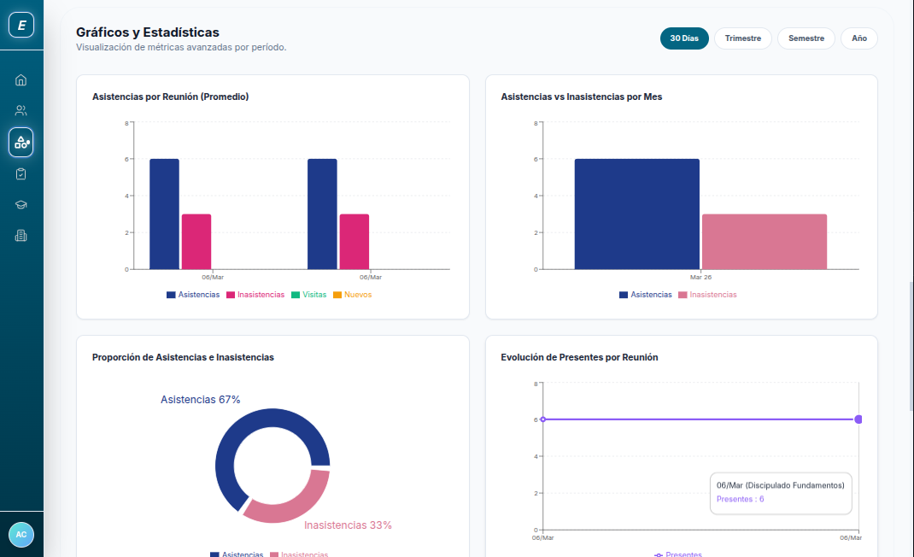
Task: Toggle Visitas legend in the bar chart
Action: coord(308,295)
